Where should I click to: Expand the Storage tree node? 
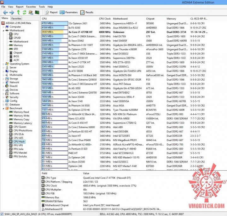3,79
